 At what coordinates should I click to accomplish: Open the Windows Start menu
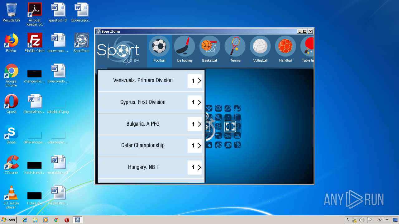point(8,220)
